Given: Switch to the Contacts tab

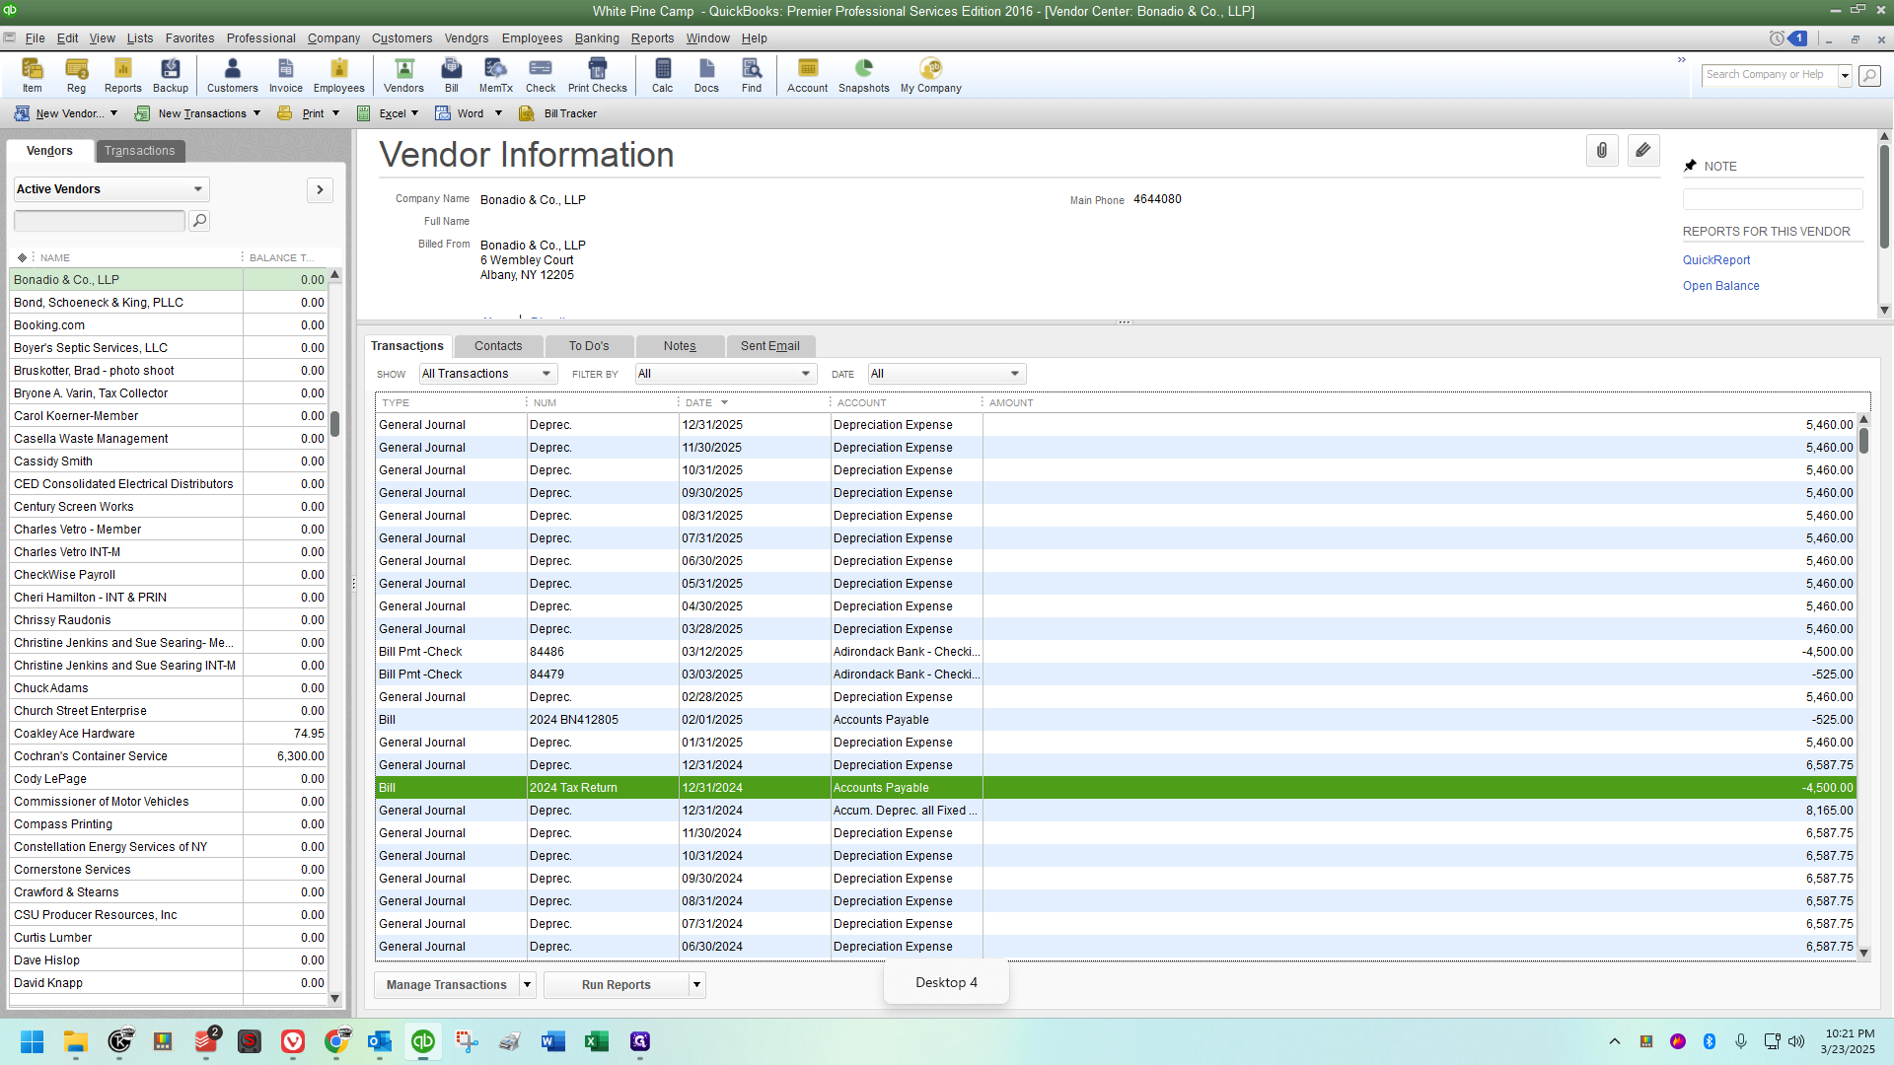Looking at the screenshot, I should pos(498,346).
